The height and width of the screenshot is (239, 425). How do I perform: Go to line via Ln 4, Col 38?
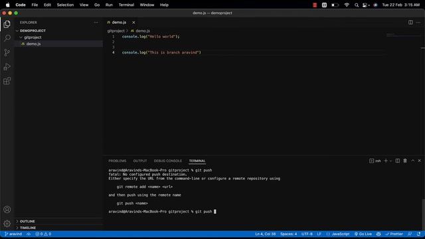pyautogui.click(x=266, y=234)
